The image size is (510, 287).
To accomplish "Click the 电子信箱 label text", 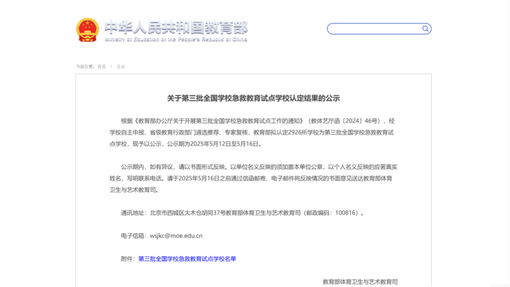I will [x=133, y=235].
